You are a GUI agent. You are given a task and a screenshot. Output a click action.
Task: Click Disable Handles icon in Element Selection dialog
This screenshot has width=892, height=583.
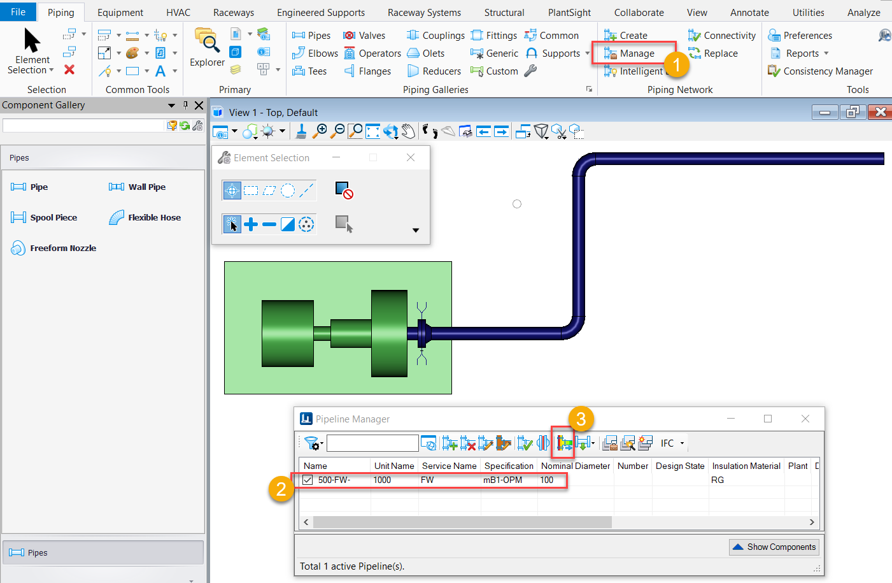click(344, 190)
